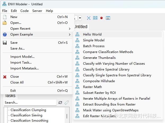
Task: Click the red record button in toolbar
Action: tap(101, 18)
